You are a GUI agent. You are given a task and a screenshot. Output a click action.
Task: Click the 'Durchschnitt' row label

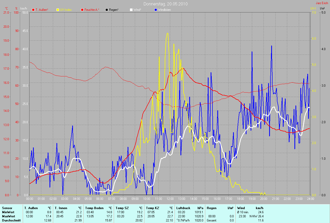pos(11,220)
